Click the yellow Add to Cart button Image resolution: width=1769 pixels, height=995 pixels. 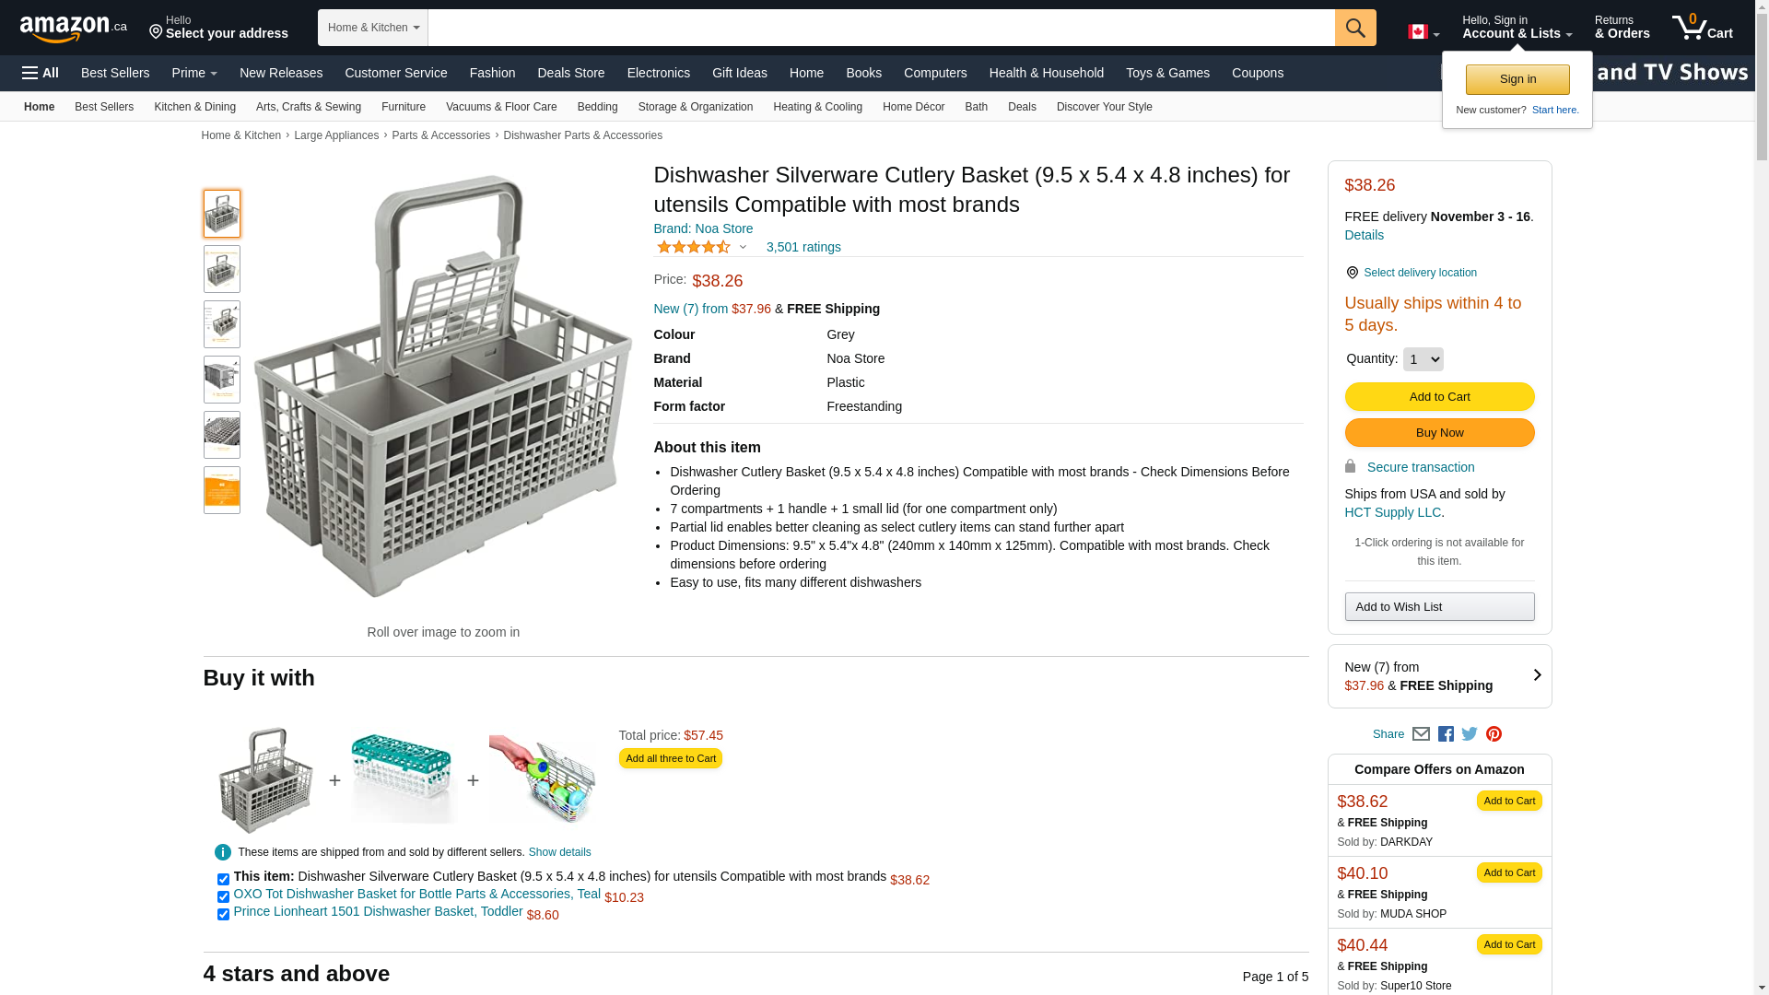(x=1439, y=397)
